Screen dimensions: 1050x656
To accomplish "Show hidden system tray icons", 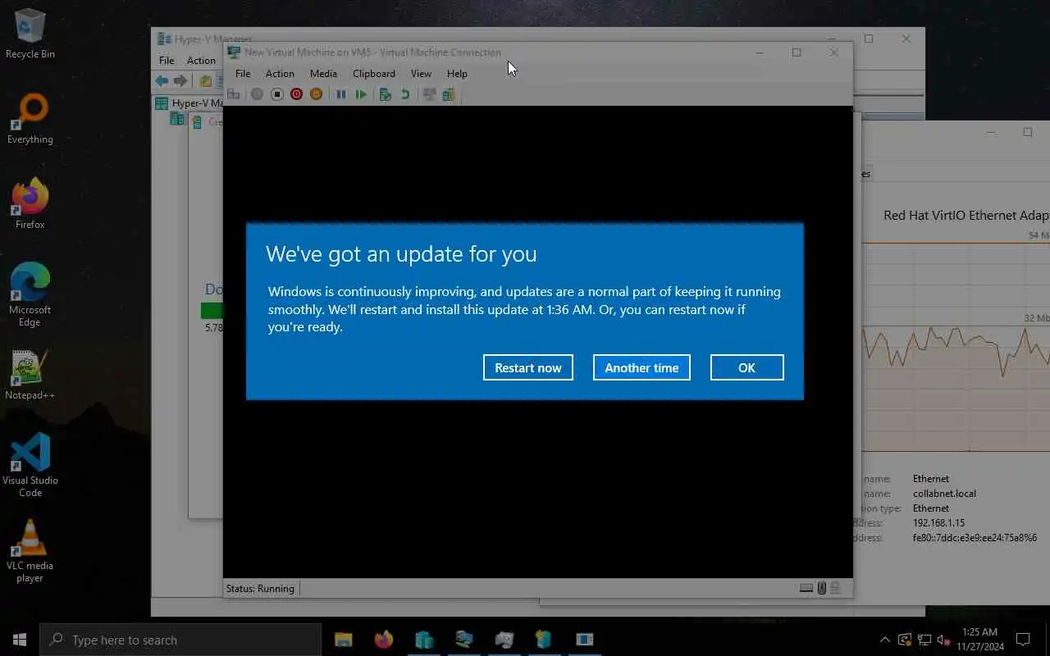I will [x=884, y=640].
